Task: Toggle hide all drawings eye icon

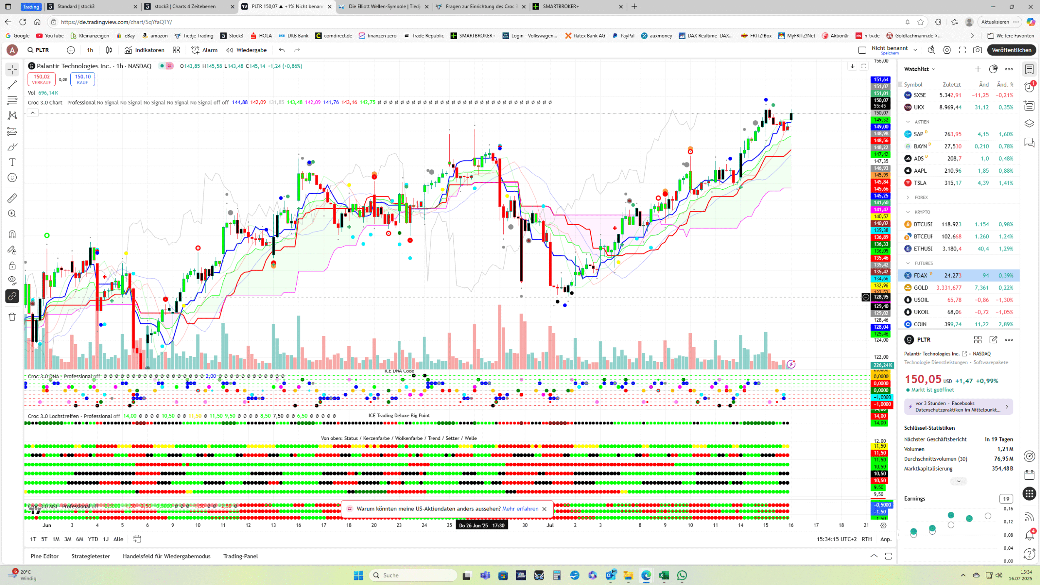Action: click(12, 280)
